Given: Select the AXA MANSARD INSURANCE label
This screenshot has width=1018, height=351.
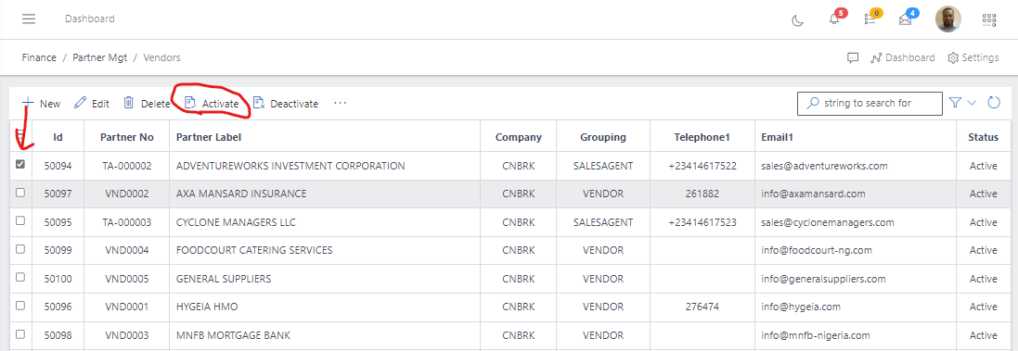Looking at the screenshot, I should [241, 194].
